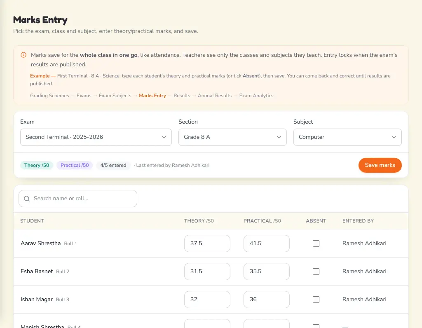
Task: Click the PRACTICAL /50 column header
Action: [262, 221]
